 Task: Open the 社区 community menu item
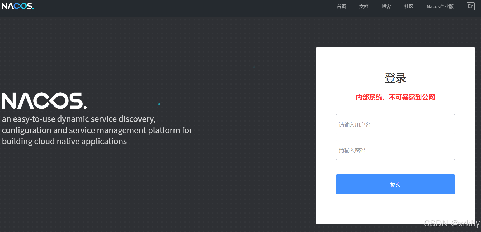pyautogui.click(x=409, y=7)
